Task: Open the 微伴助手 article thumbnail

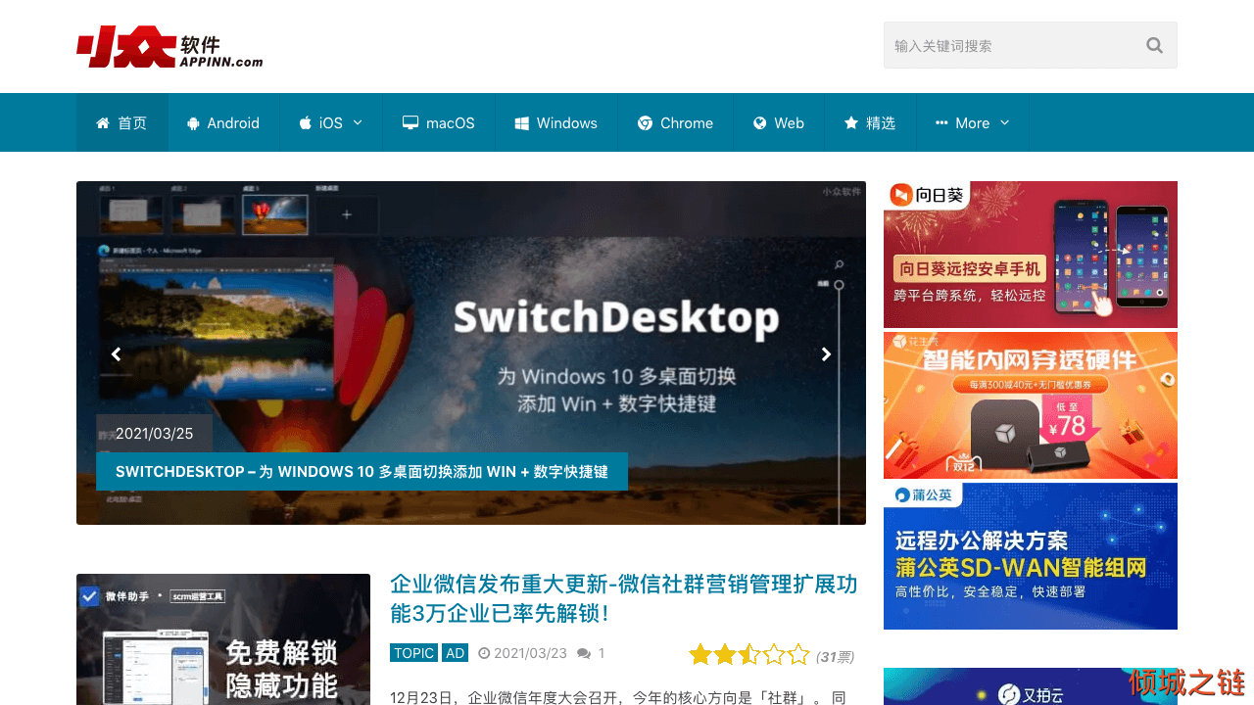Action: point(223,639)
